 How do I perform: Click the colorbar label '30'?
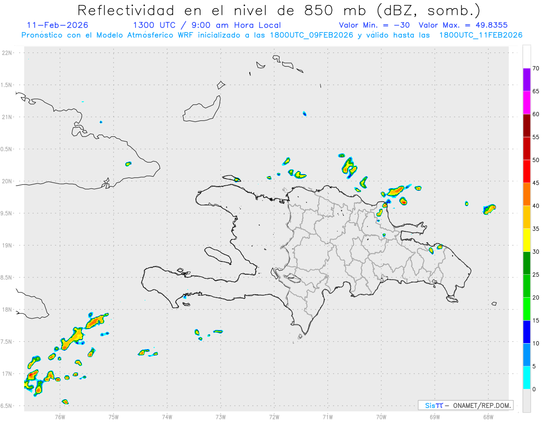pos(536,252)
